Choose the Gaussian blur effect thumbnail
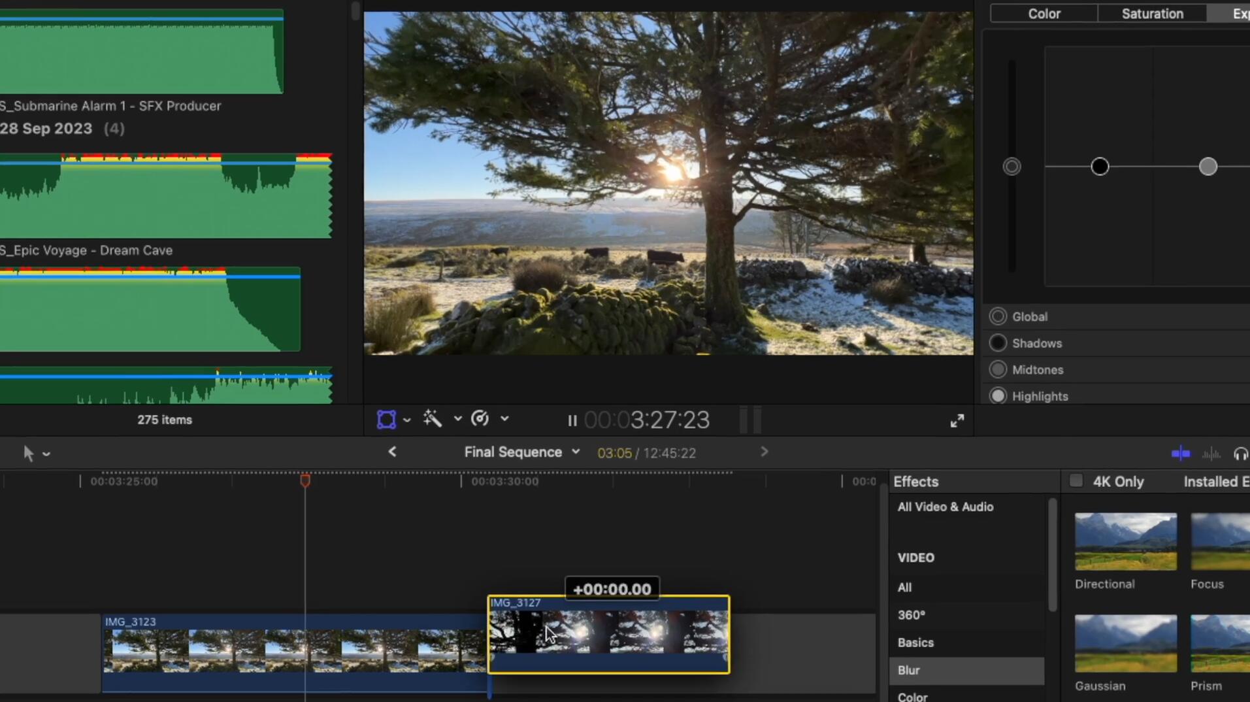 1125,644
